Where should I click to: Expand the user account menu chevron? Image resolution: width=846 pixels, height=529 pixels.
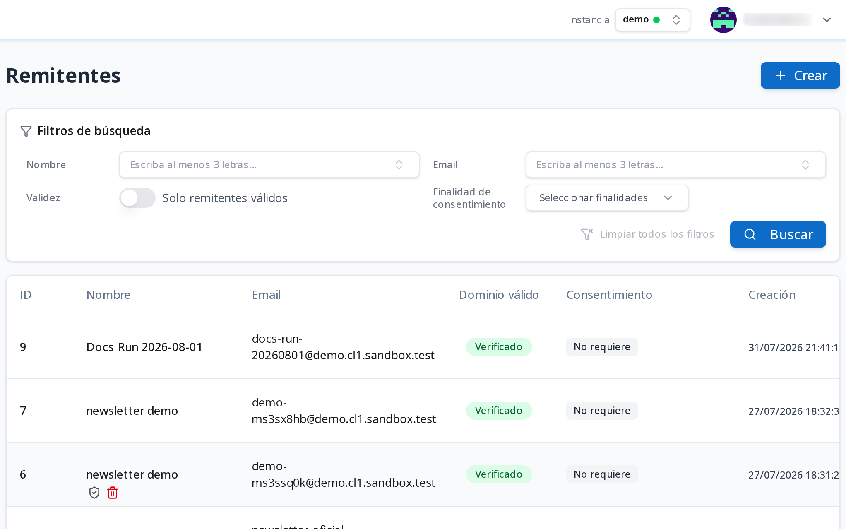(827, 20)
